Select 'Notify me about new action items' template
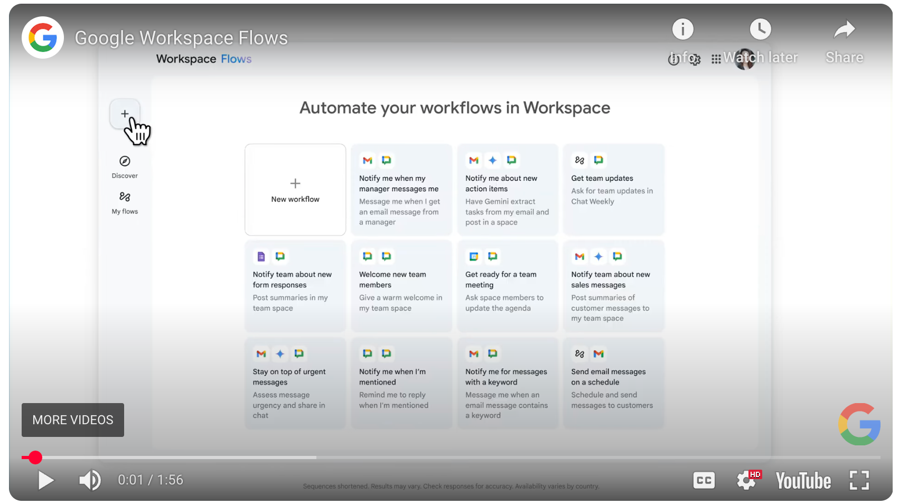The width and height of the screenshot is (899, 504). click(508, 190)
